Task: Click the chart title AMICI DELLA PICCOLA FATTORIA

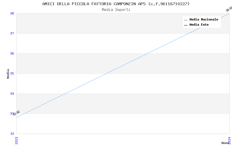Action: pos(116,4)
